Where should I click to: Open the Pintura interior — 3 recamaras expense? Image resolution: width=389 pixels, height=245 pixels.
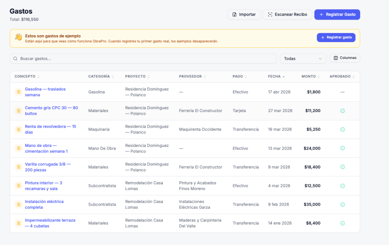[43, 186]
